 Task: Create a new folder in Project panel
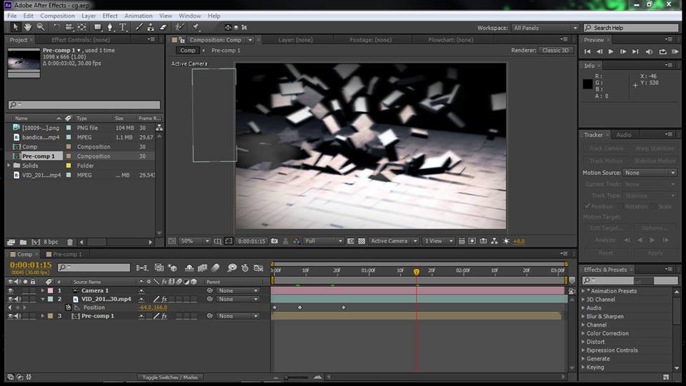pos(23,242)
